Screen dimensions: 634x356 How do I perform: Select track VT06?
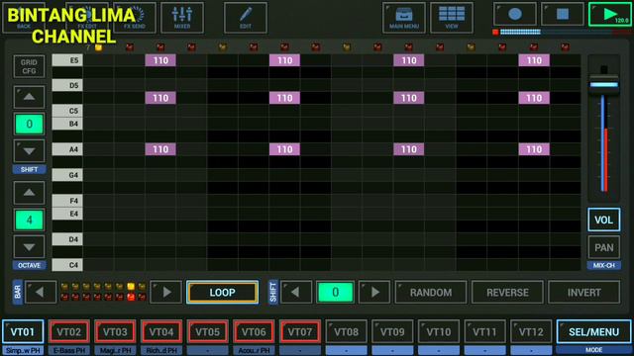coord(254,332)
